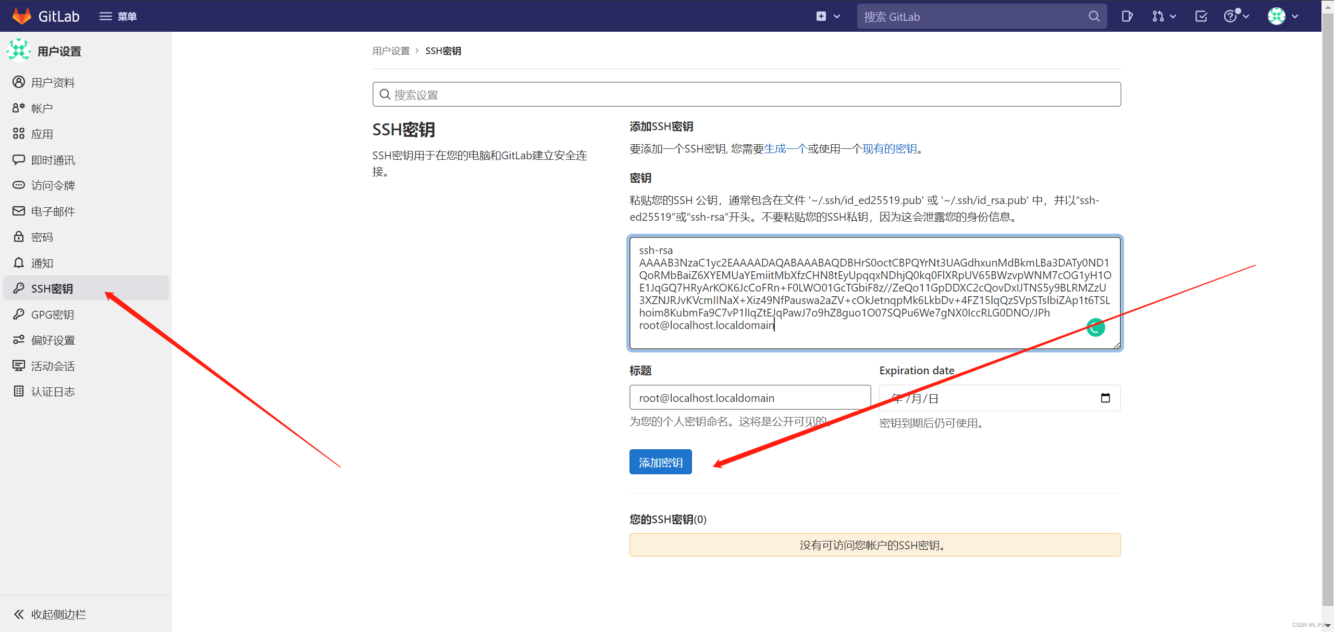The height and width of the screenshot is (632, 1334).
Task: Click the 即时通讯 chat bubble icon
Action: (19, 159)
